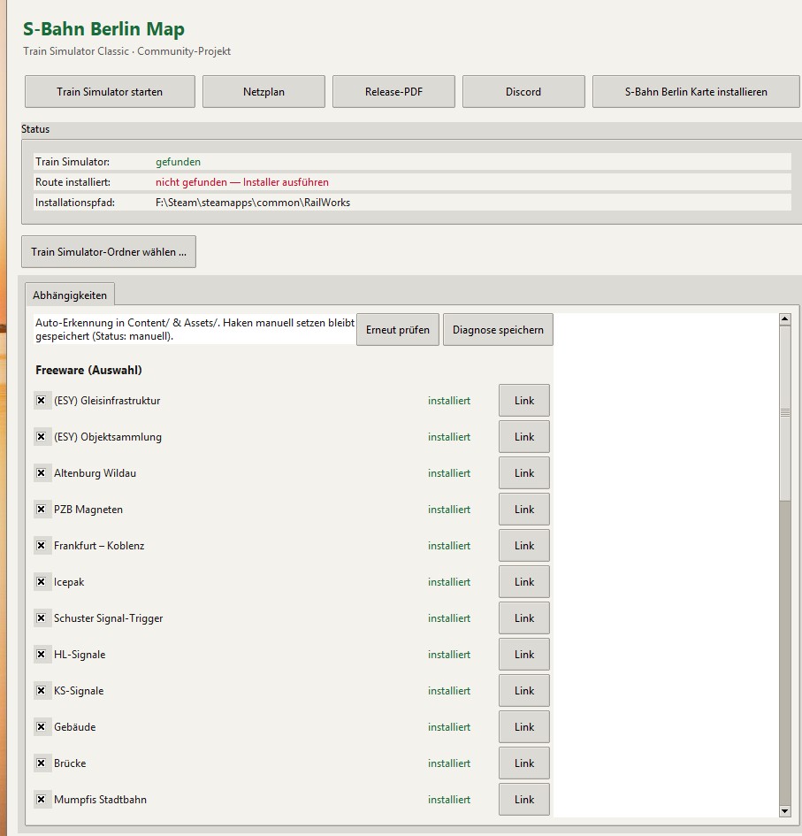Click 'installiert' status for PZB Magneten
The image size is (802, 836).
click(x=449, y=510)
